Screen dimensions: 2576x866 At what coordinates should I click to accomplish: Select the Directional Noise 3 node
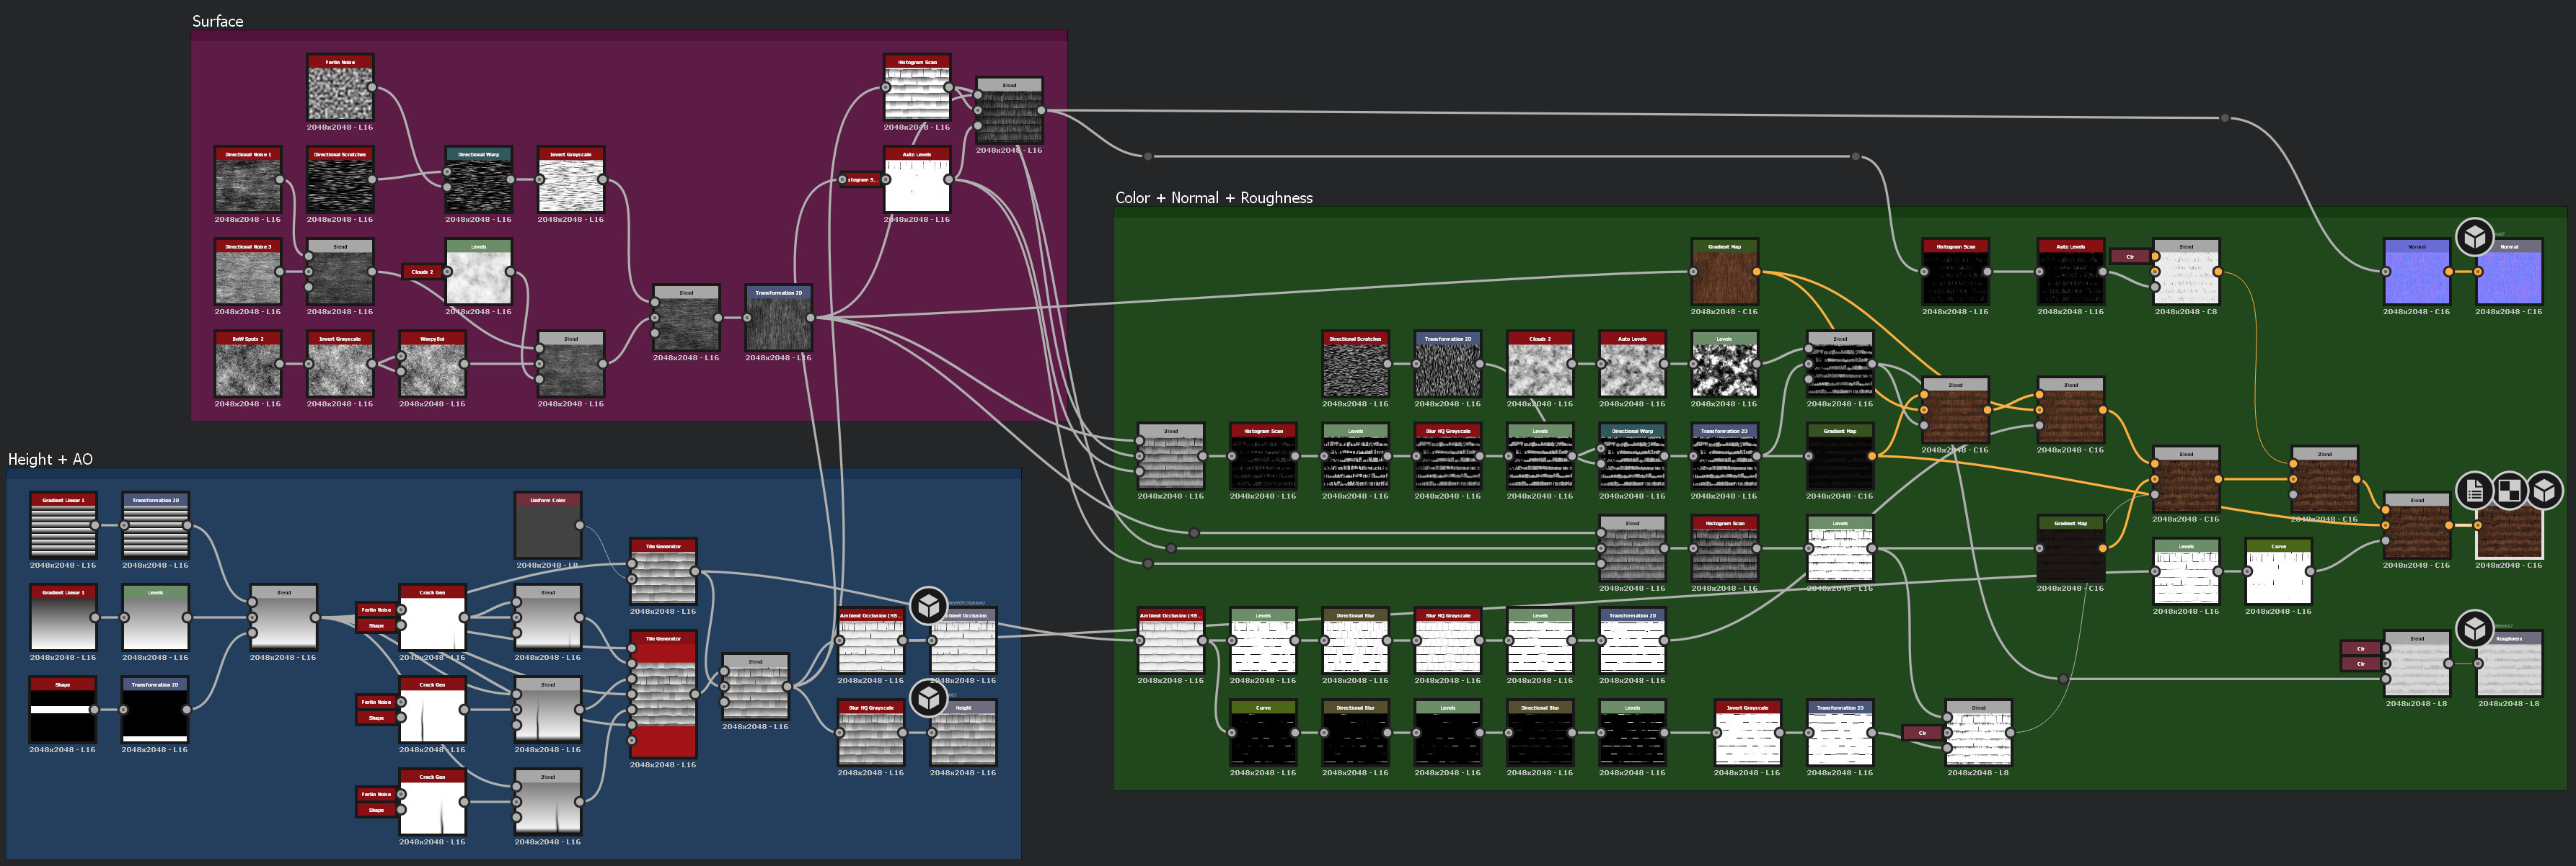248,272
